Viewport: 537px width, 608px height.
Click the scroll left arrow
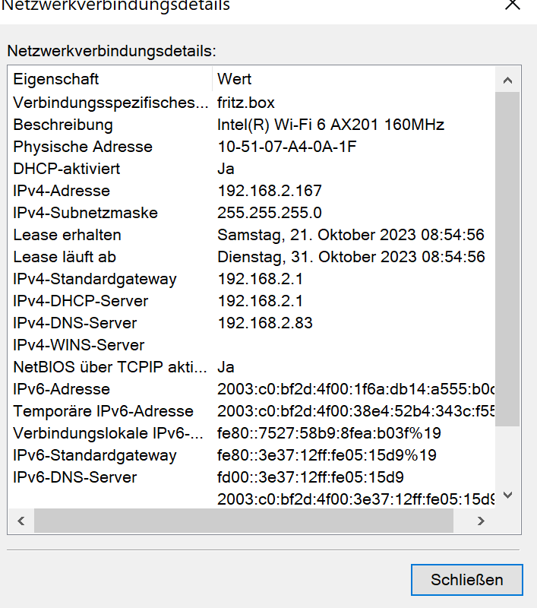point(21,521)
